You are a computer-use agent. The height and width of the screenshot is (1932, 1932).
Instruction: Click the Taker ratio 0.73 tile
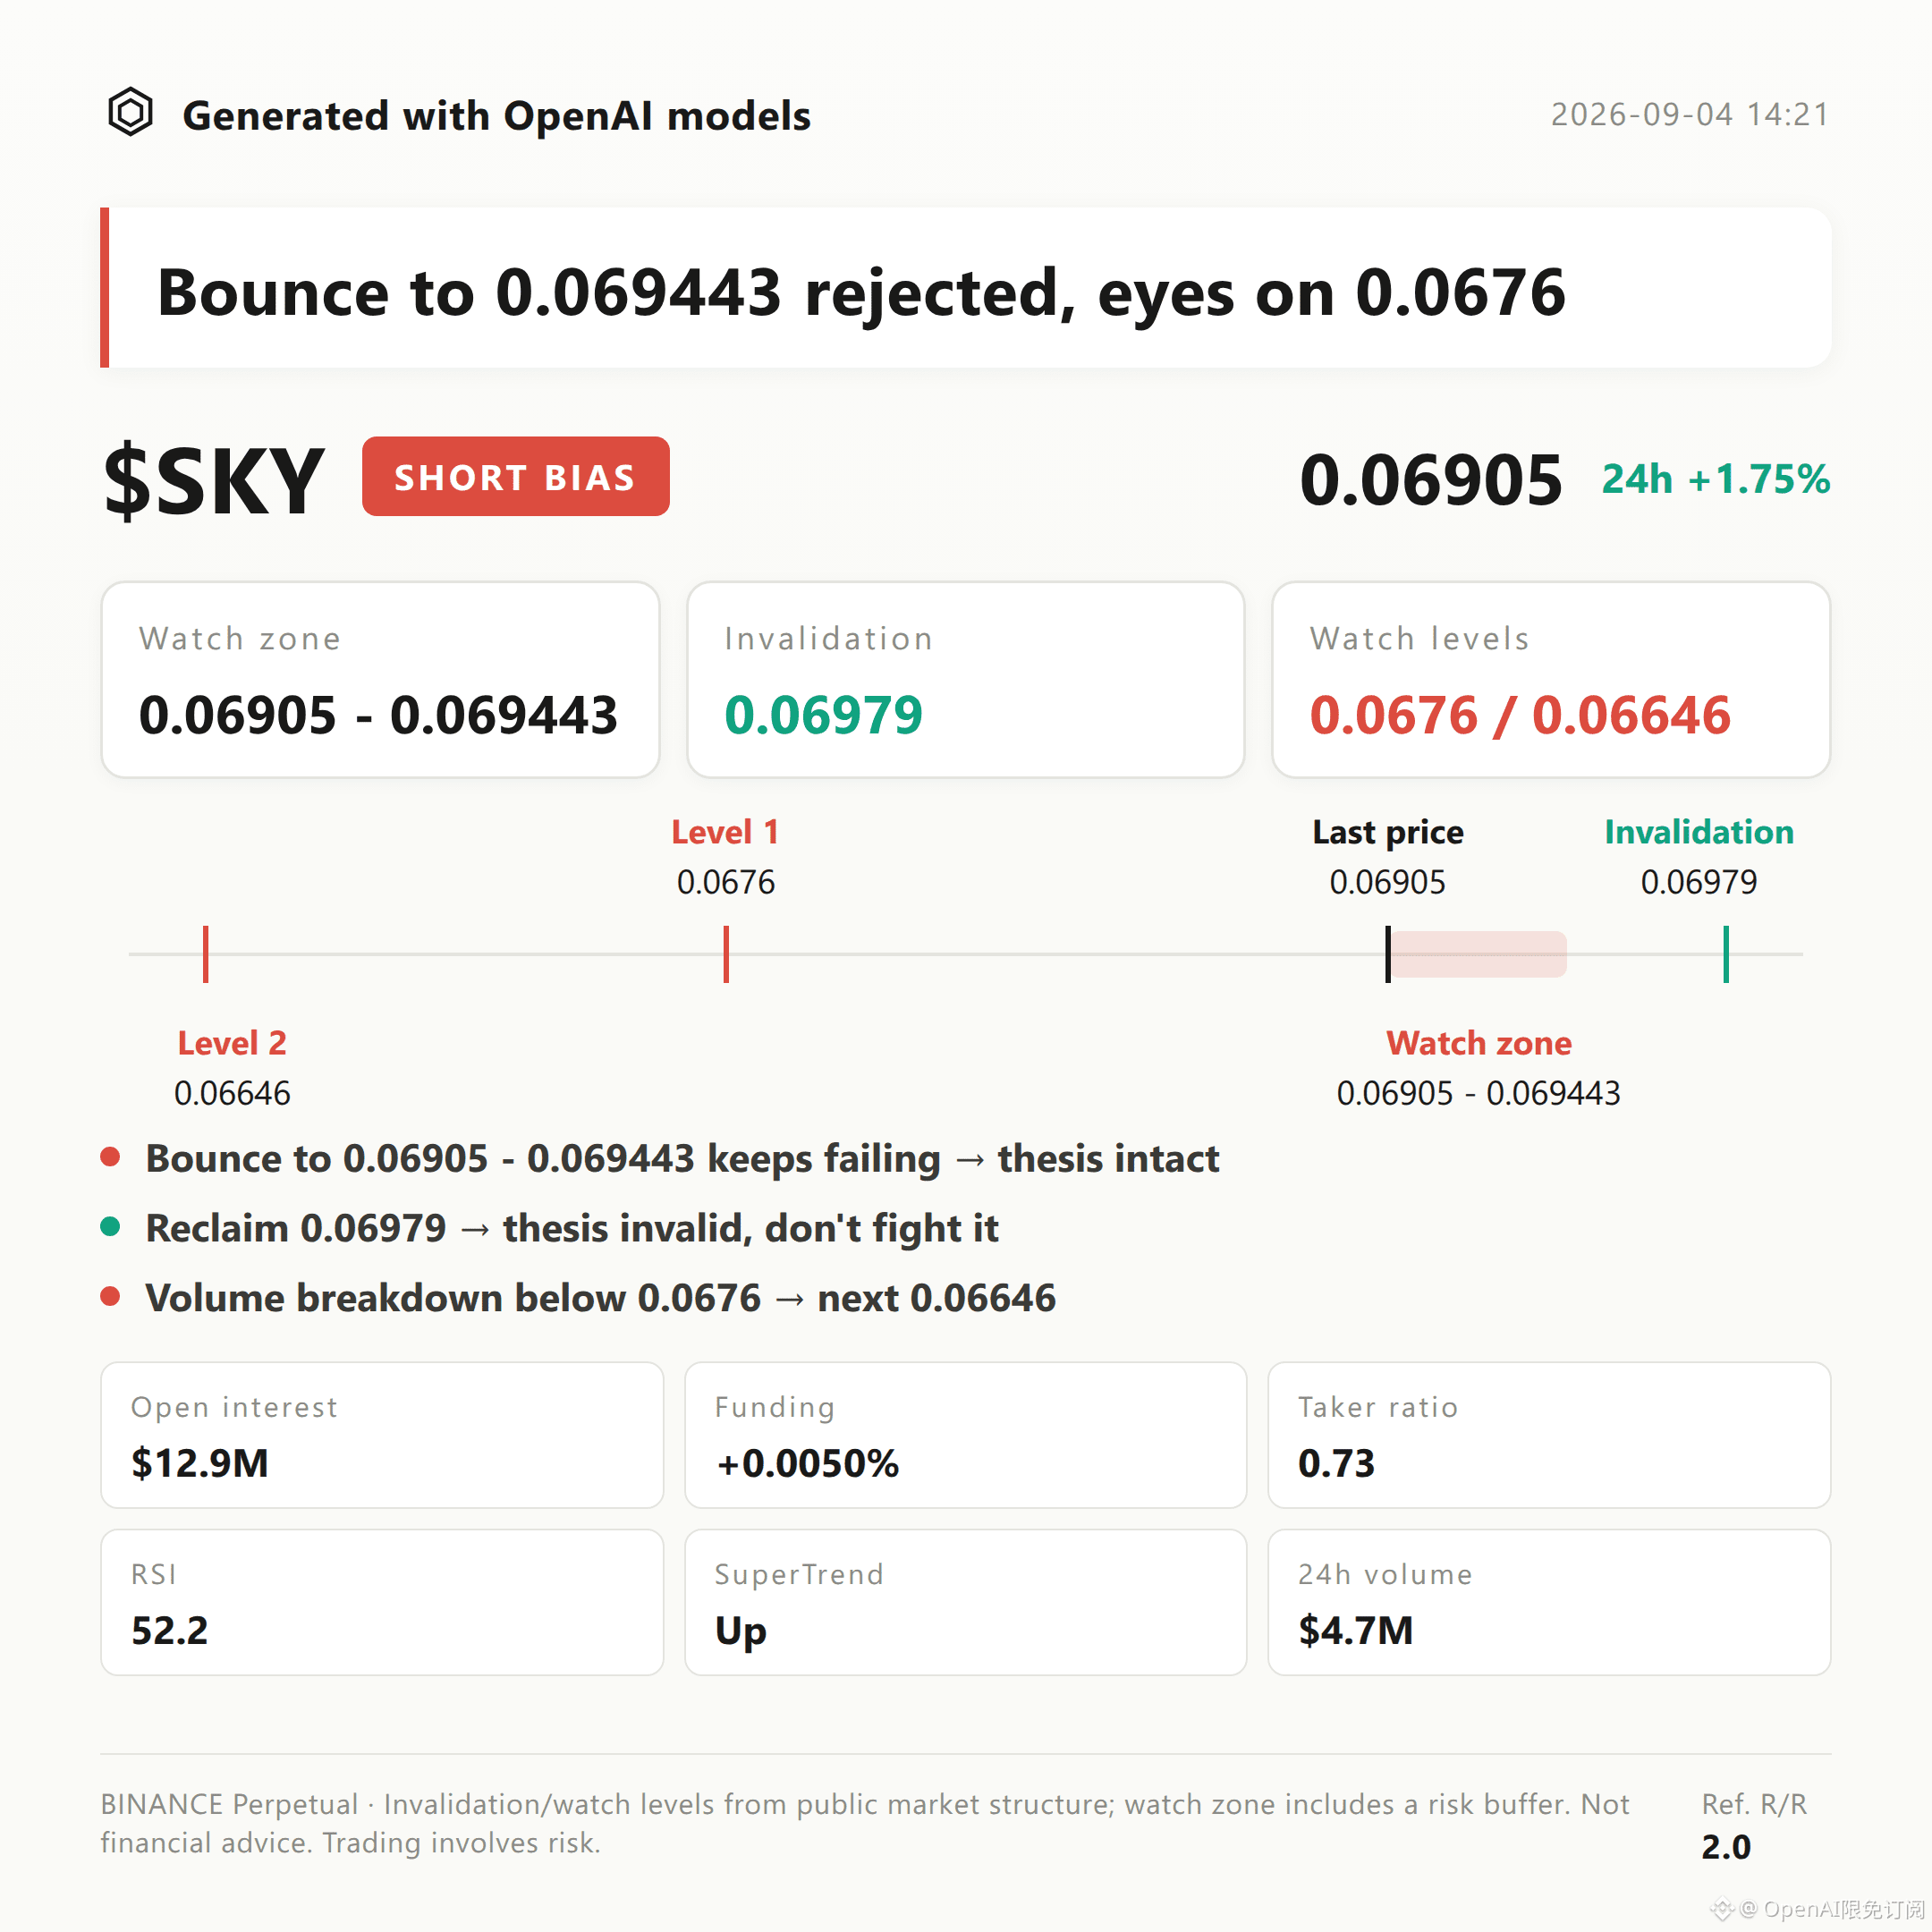1549,1435
